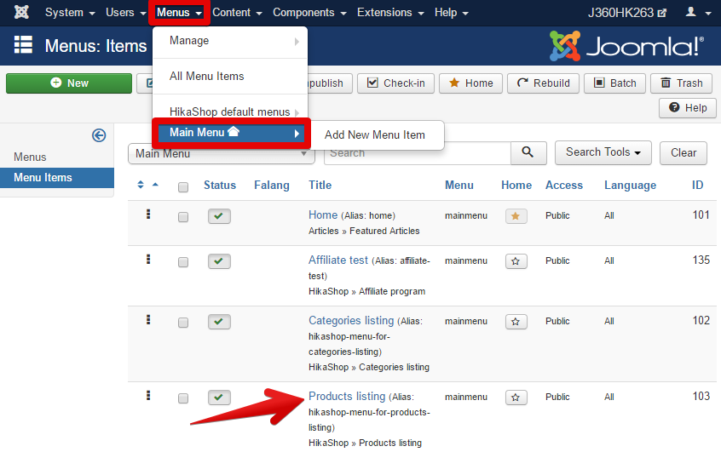Open the user account menu icon
Image resolution: width=721 pixels, height=452 pixels.
pos(699,13)
